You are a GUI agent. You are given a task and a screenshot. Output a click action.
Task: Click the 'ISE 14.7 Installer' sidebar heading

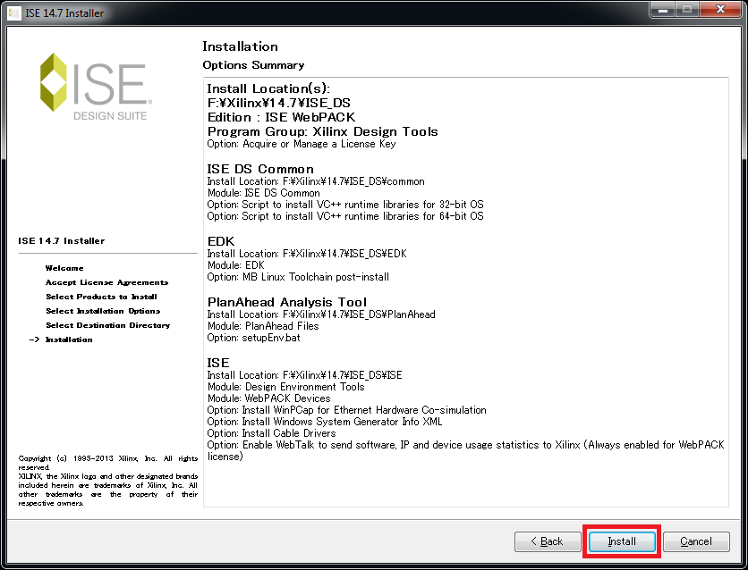[62, 241]
